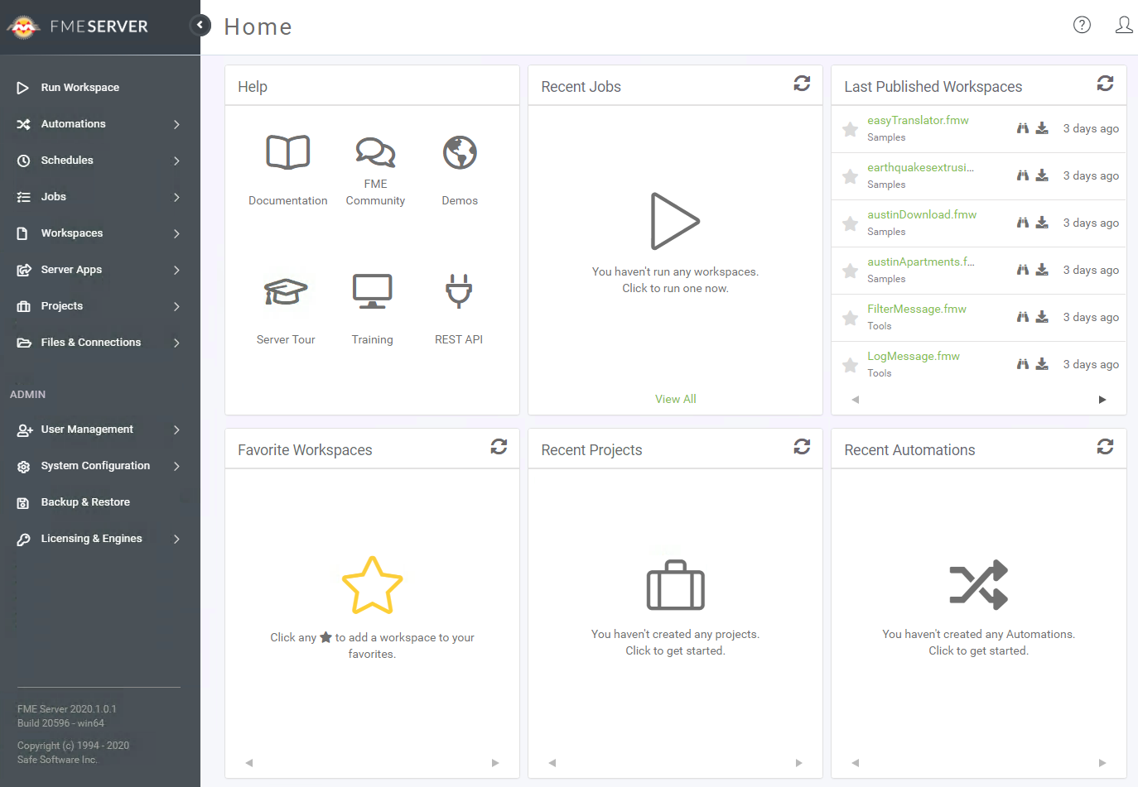Favorite LogMessage.fmw with its star

[x=850, y=365]
